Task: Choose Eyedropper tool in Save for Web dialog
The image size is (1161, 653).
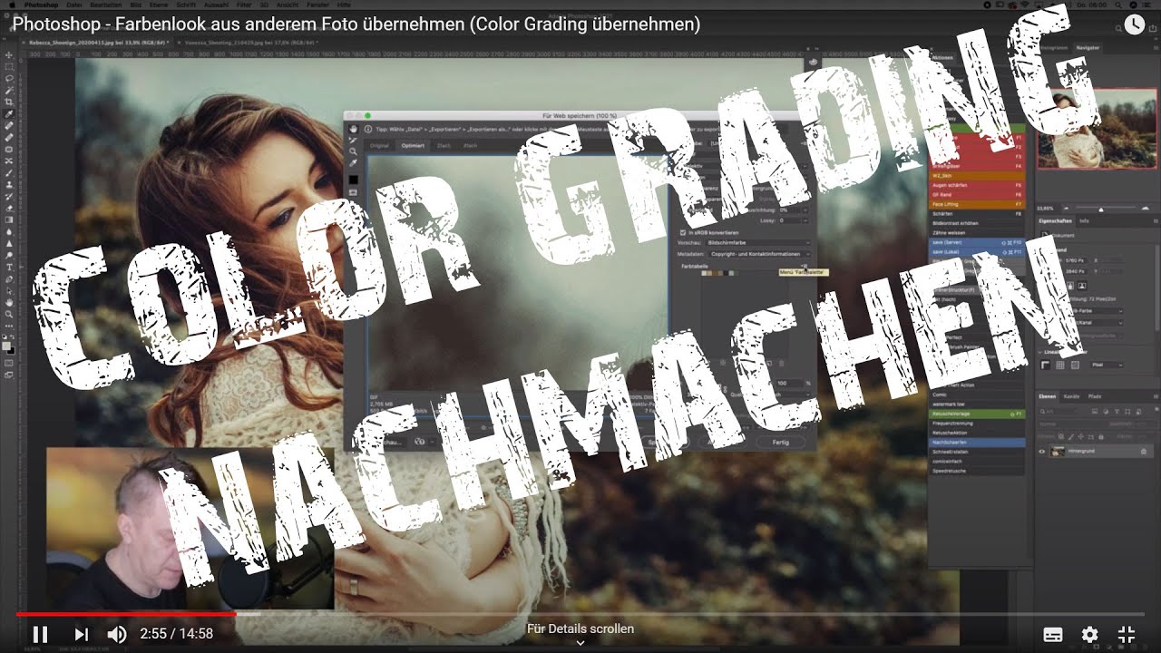Action: [353, 163]
